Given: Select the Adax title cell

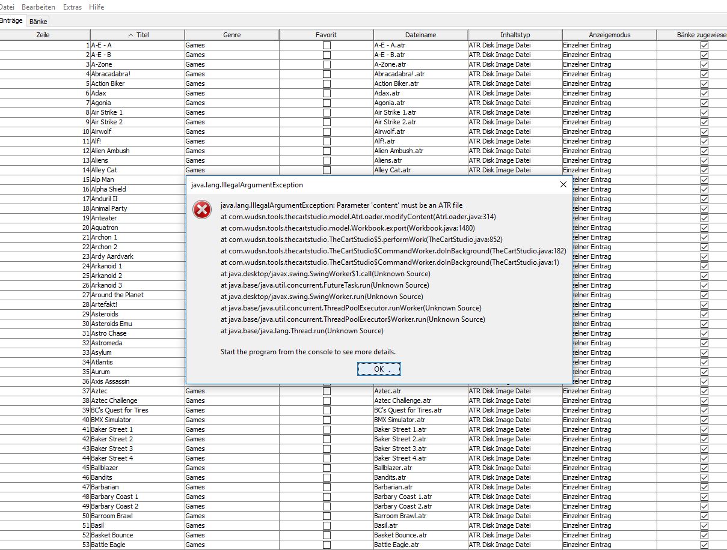Looking at the screenshot, I should click(138, 93).
